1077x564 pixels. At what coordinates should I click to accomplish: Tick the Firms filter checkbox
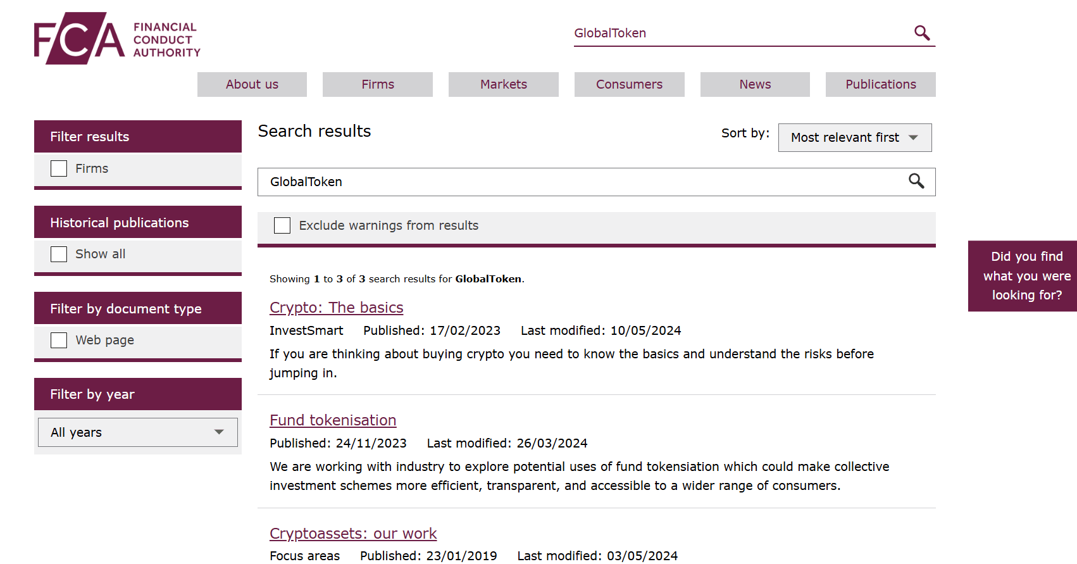pos(59,168)
